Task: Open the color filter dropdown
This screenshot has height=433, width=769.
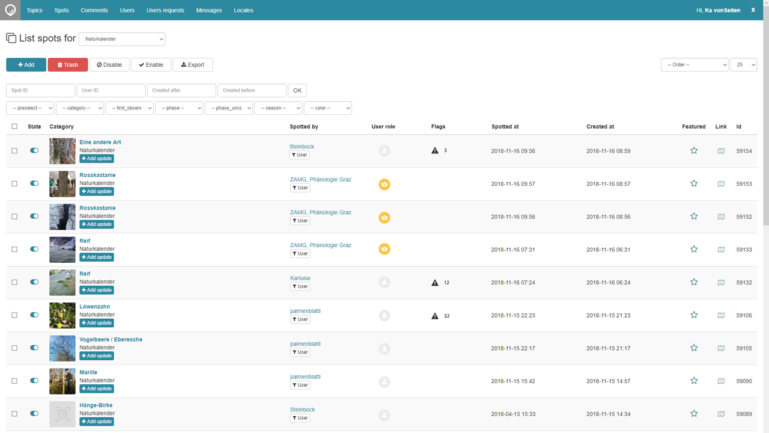Action: click(x=327, y=108)
